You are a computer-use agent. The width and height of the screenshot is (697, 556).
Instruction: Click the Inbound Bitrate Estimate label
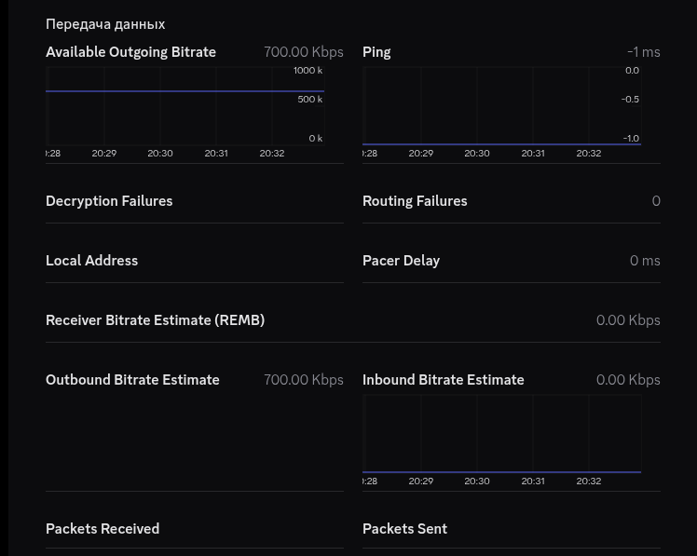tap(444, 380)
